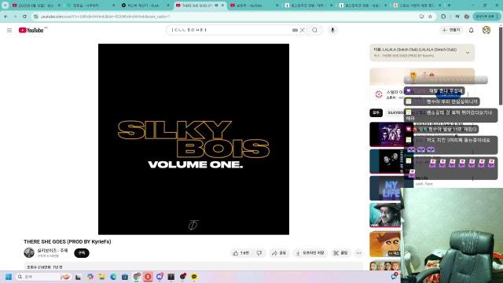Submit search using magnifier button
The height and width of the screenshot is (283, 503).
315,30
